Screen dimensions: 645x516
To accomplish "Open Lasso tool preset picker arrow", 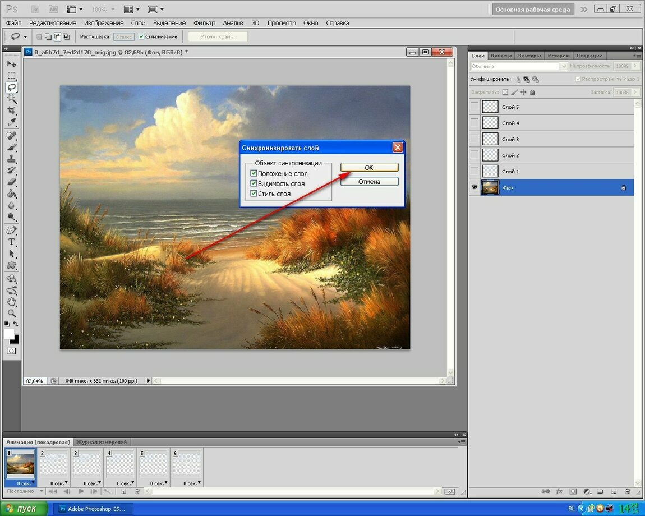I will 25,37.
